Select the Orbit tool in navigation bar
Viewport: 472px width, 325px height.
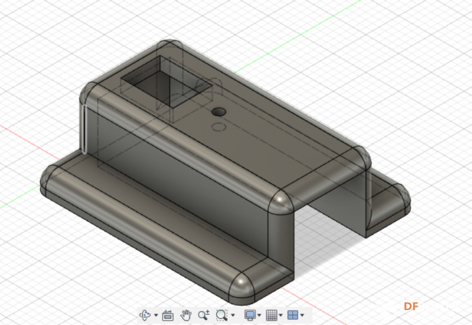(x=145, y=315)
